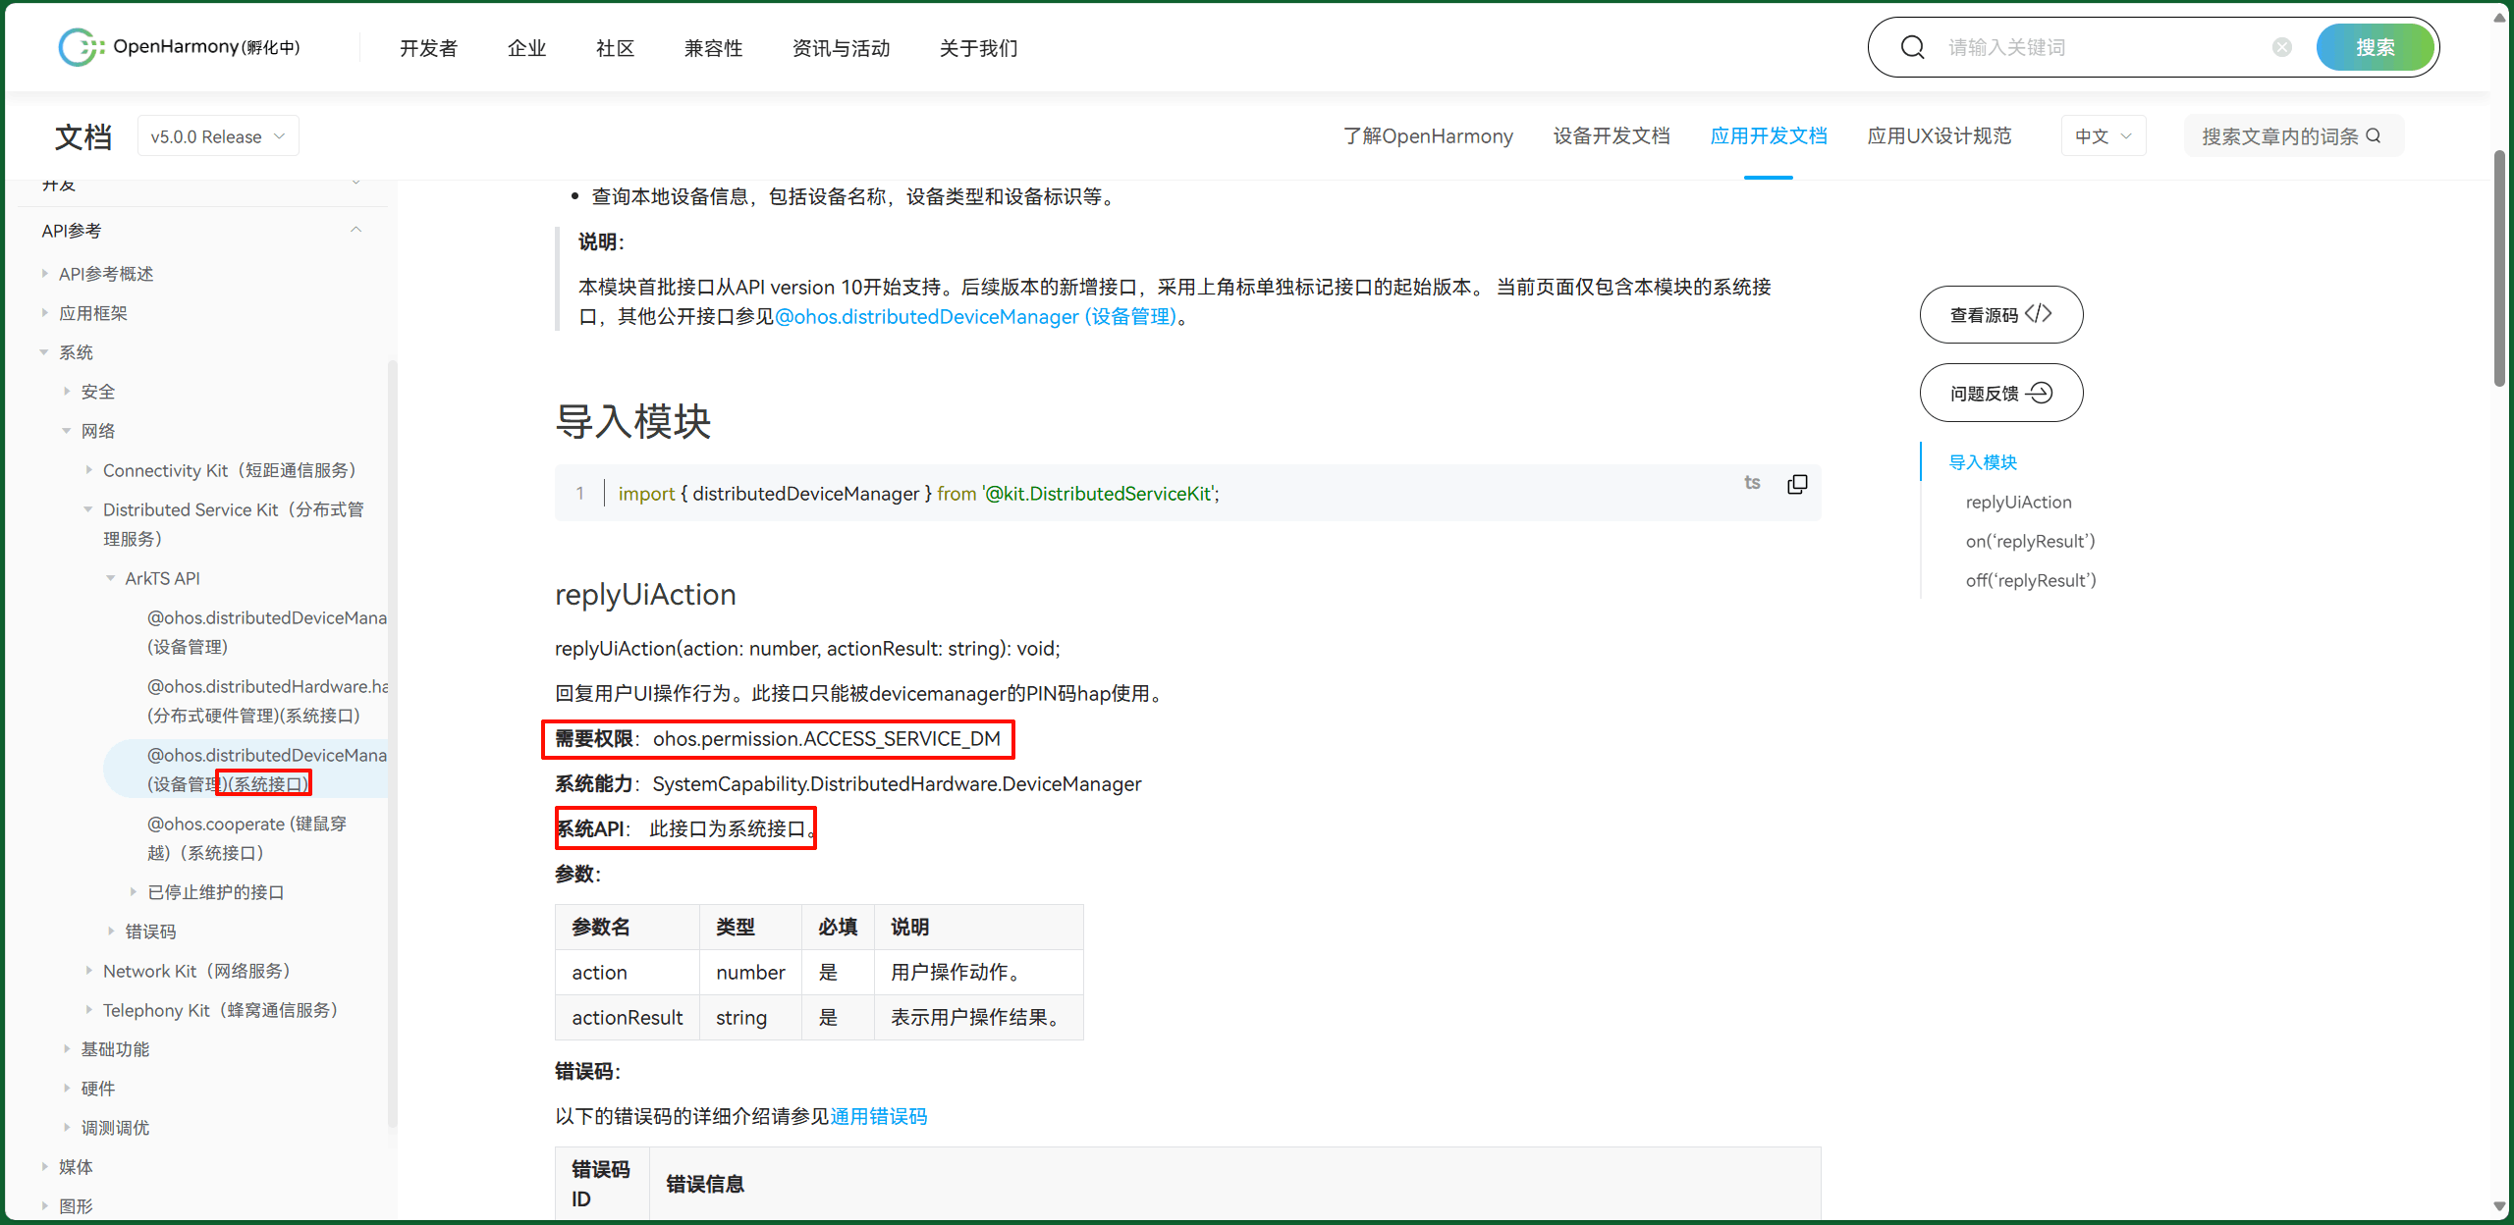Collapse the API参考 section

click(355, 230)
